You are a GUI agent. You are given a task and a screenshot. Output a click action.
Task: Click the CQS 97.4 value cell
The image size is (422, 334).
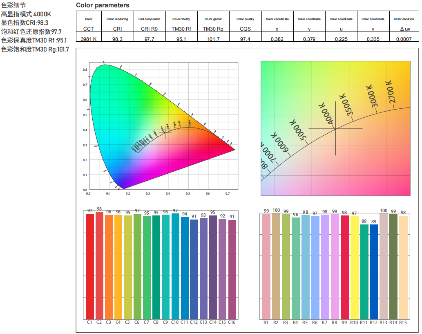pyautogui.click(x=246, y=37)
